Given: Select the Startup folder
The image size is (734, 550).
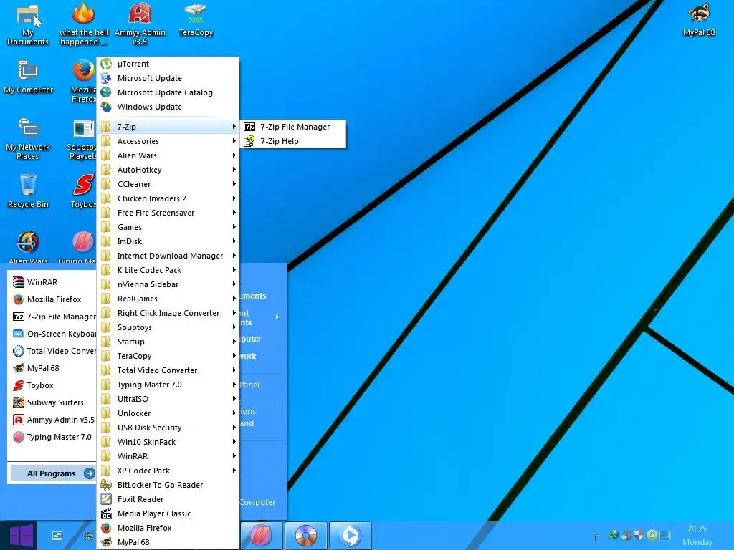Looking at the screenshot, I should coord(168,342).
